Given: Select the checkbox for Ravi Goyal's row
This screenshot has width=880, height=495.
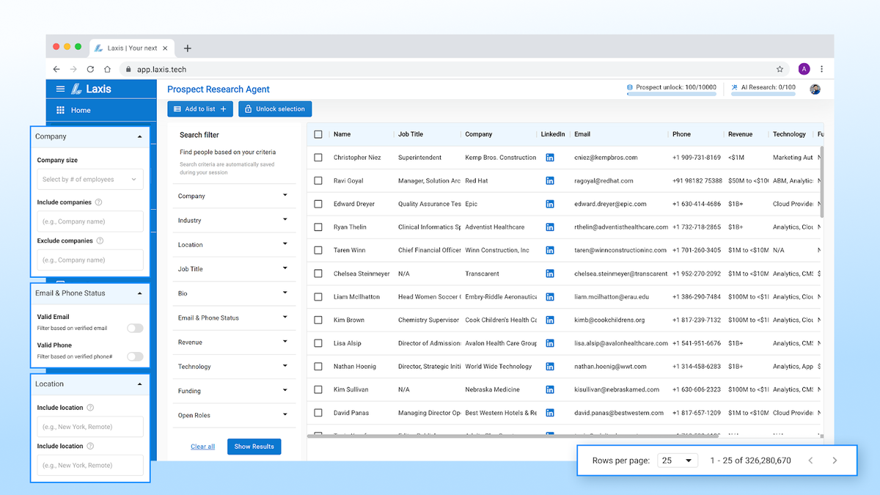Looking at the screenshot, I should 318,180.
